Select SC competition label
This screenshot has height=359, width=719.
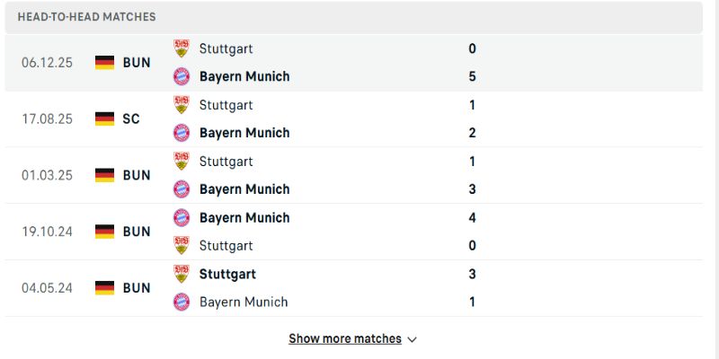131,118
